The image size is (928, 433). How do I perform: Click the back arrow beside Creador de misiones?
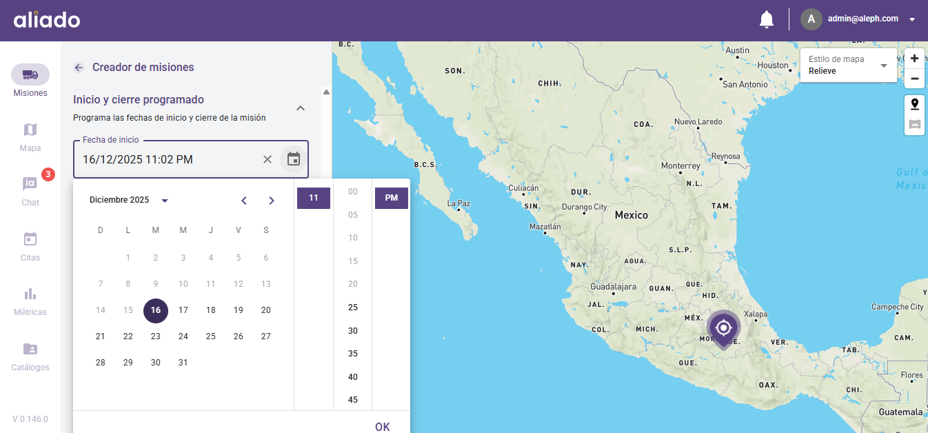tap(79, 68)
